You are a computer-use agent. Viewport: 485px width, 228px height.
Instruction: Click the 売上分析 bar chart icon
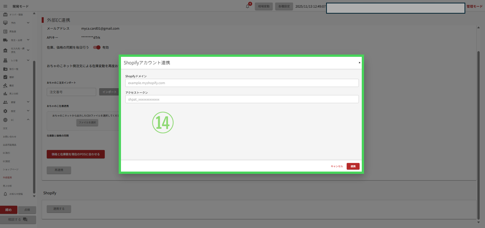click(5, 94)
